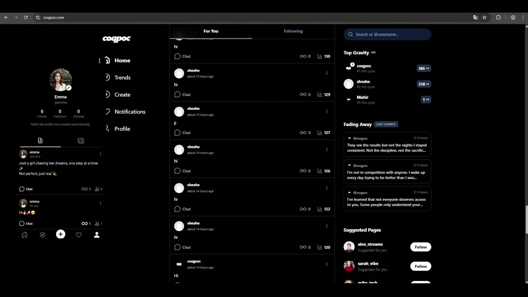Open the browser profile account icon
528x297 pixels.
pyautogui.click(x=513, y=17)
